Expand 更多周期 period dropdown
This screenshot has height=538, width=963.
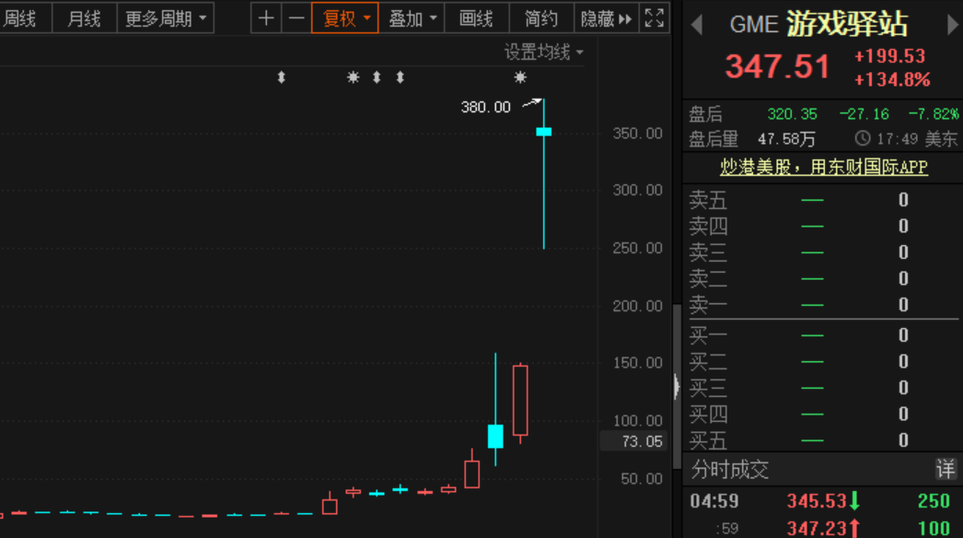[165, 18]
